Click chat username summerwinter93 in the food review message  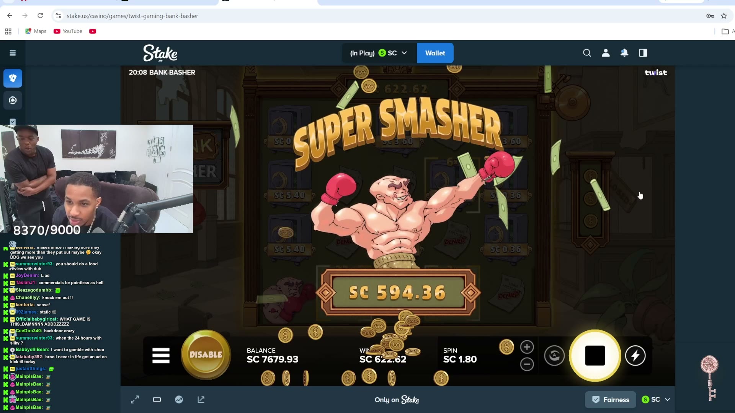click(34, 264)
